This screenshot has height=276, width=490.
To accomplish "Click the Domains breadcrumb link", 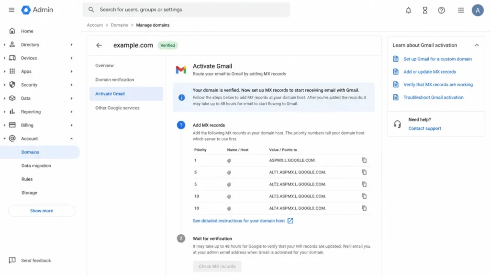I will click(x=119, y=25).
